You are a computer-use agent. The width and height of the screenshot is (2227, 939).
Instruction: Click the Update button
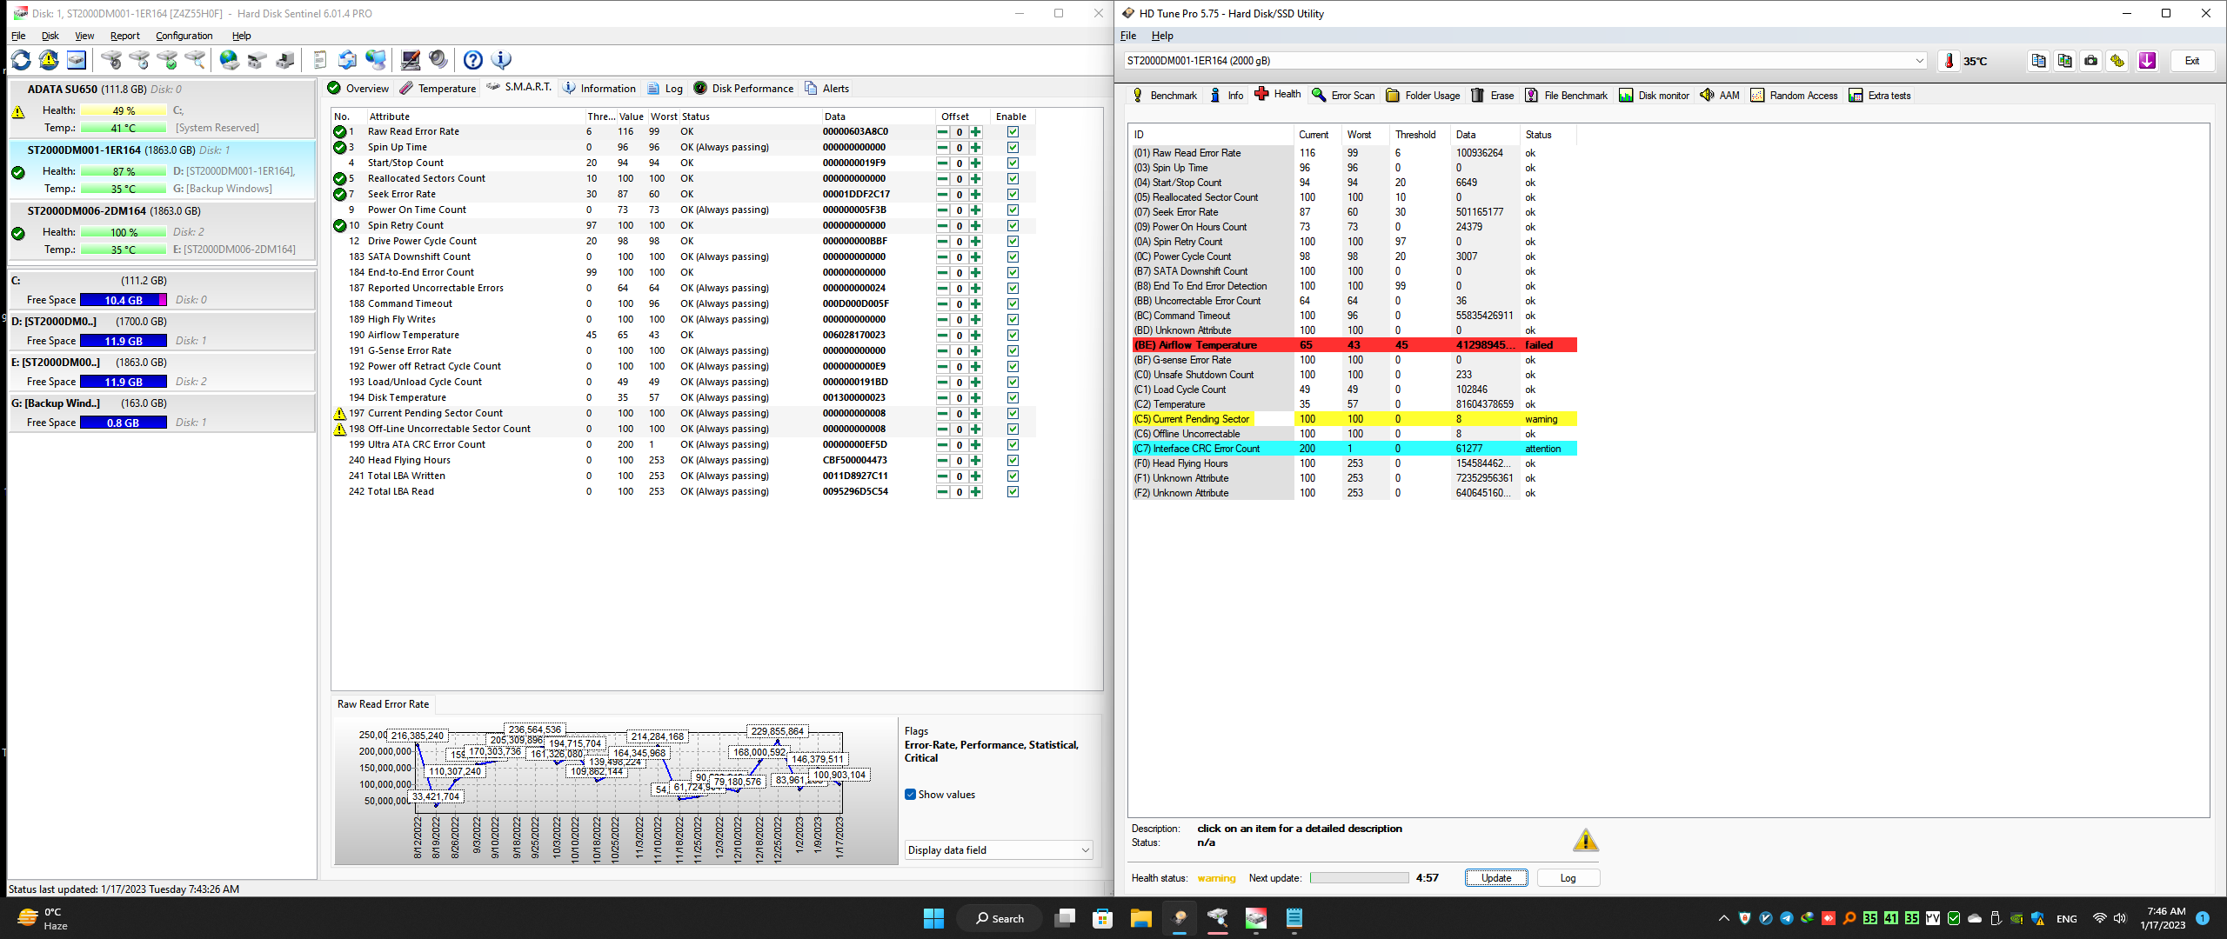tap(1495, 878)
